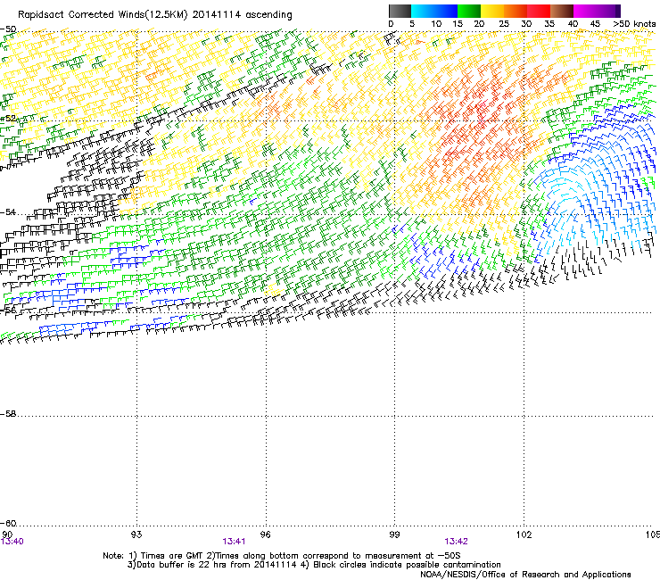Click the 93 longitude axis label
660x580 pixels.
click(136, 534)
